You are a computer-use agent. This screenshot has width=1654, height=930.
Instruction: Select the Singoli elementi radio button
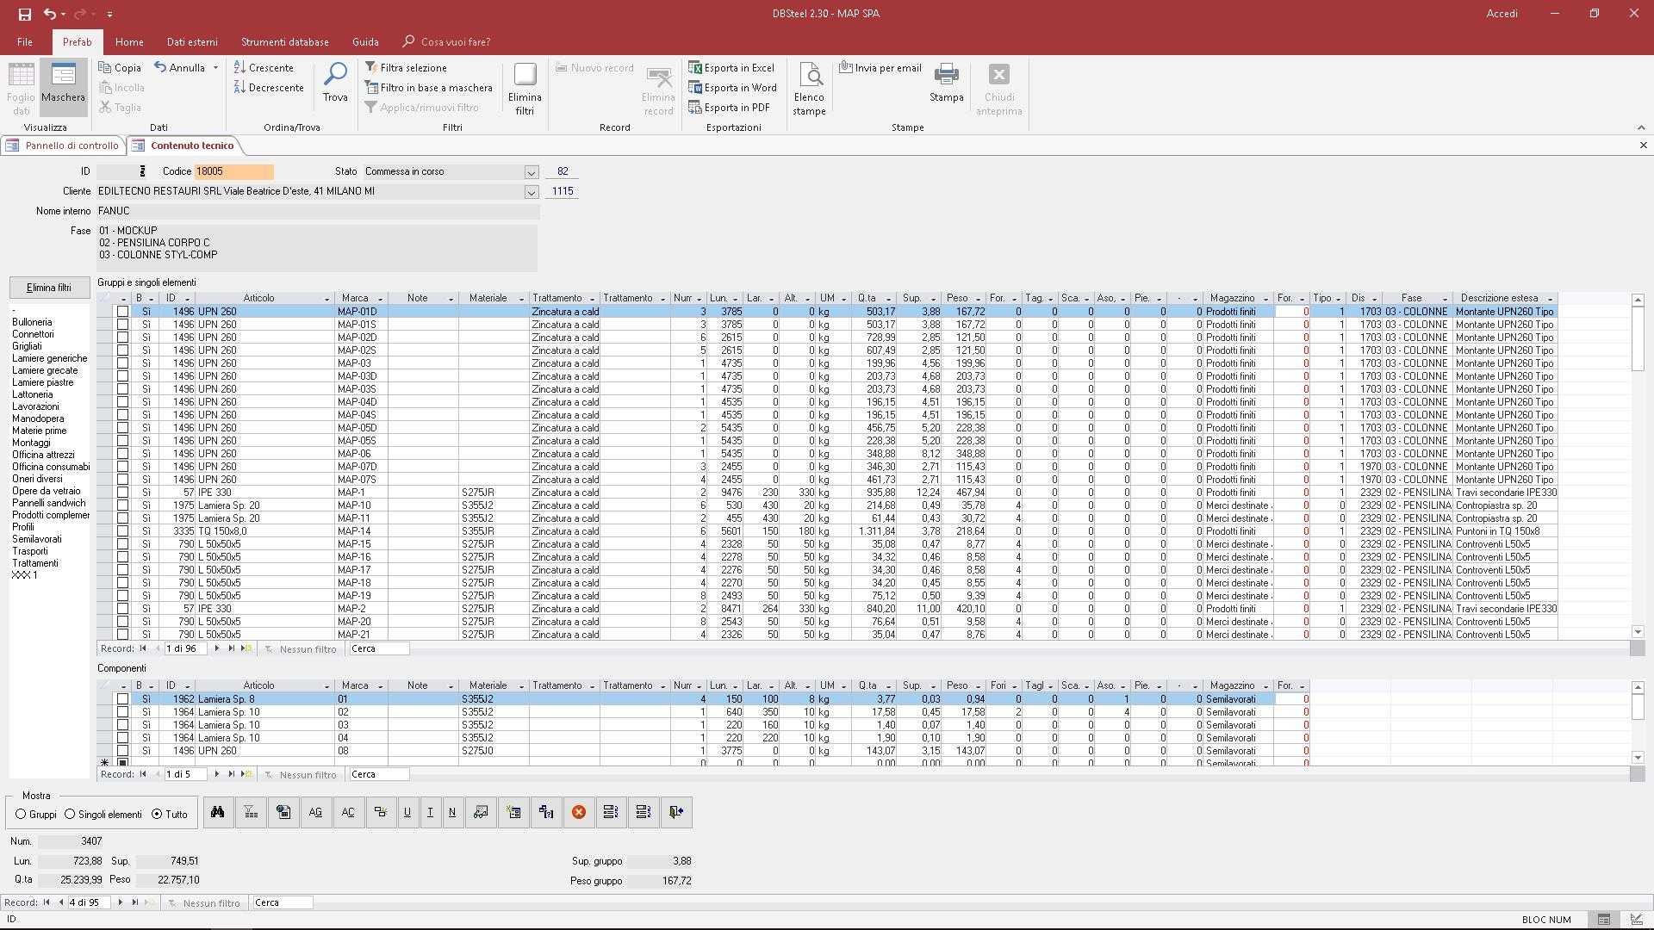click(70, 814)
